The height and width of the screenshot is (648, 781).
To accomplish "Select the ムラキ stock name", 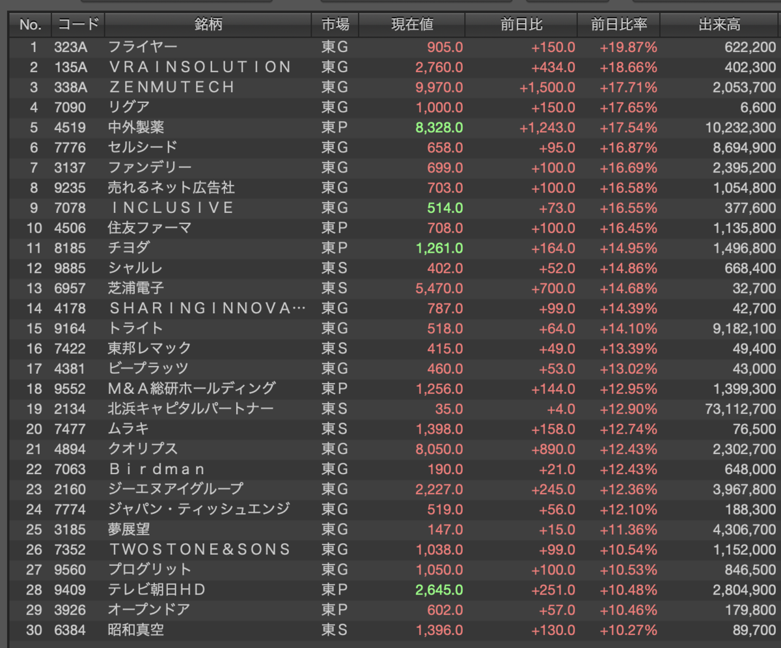I will pos(129,429).
